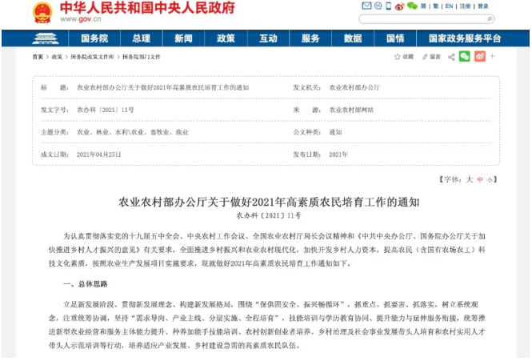Click the round client icon beside envelope
The height and width of the screenshot is (361, 532).
pos(378,6)
